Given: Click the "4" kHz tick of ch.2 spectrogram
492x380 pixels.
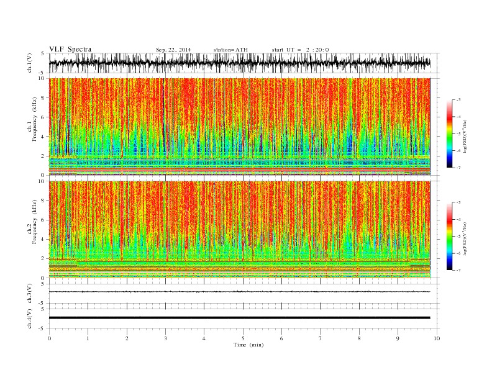Looking at the screenshot, I should (43, 239).
